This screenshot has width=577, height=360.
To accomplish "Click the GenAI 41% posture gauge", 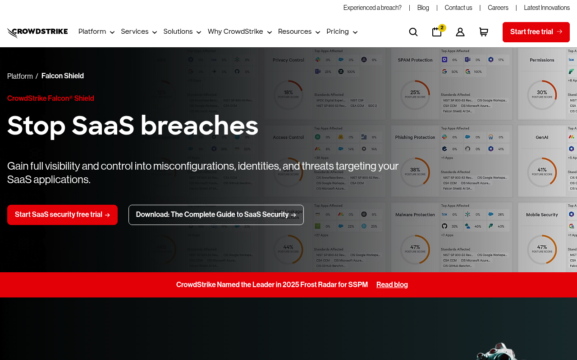I will [x=542, y=172].
